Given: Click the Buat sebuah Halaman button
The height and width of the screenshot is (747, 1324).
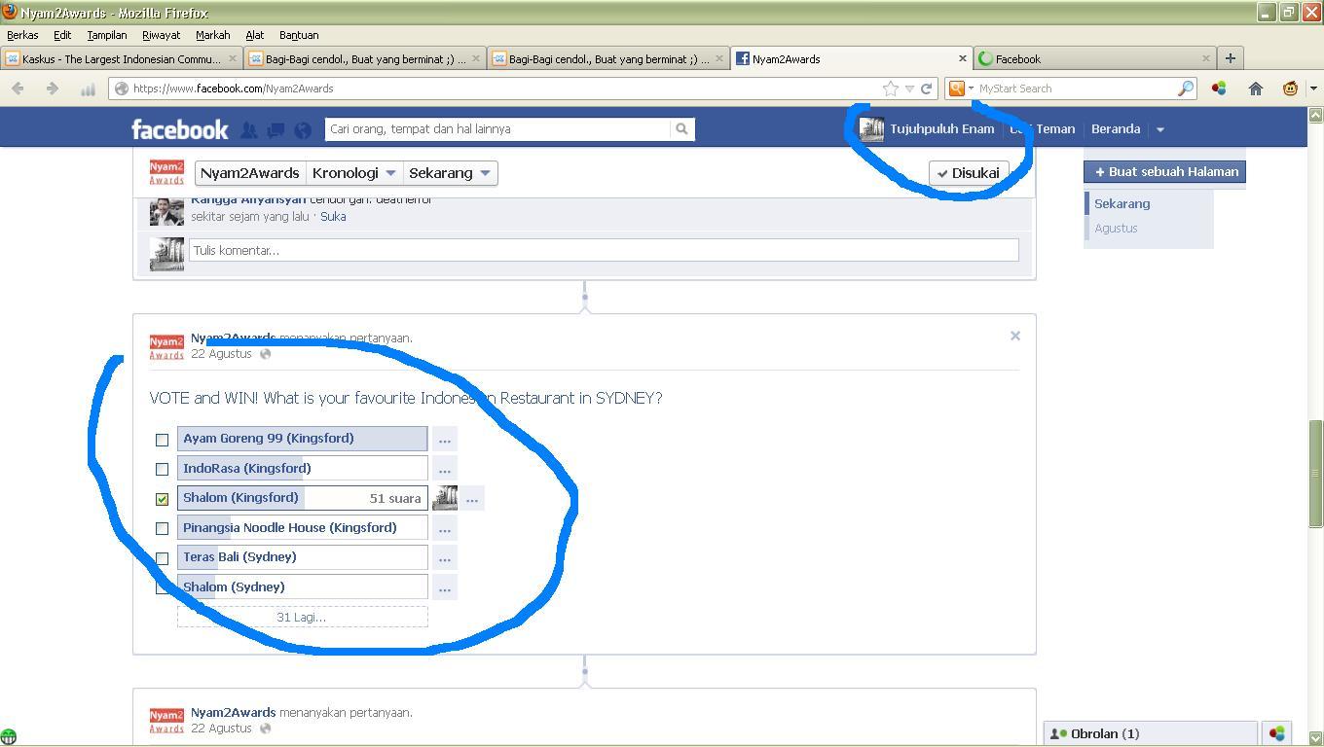Looking at the screenshot, I should pyautogui.click(x=1164, y=171).
